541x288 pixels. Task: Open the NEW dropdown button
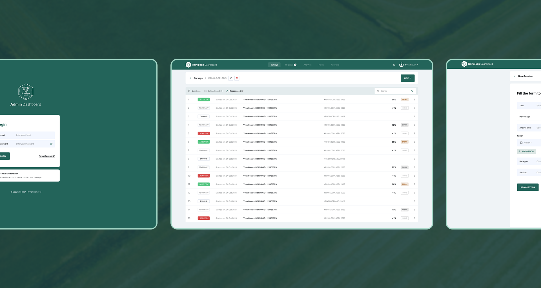[407, 78]
